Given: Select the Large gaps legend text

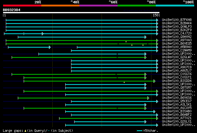Looking at the screenshot, I should pyautogui.click(x=14, y=131).
